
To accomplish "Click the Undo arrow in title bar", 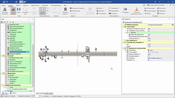I will pyautogui.click(x=7, y=2).
